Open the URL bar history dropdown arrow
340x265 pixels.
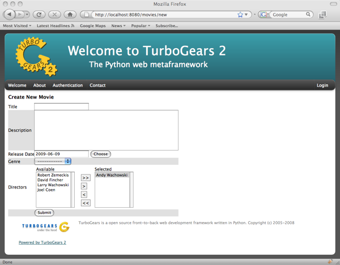click(x=246, y=15)
